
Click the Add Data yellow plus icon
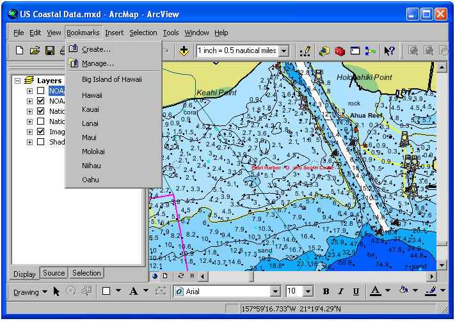(x=184, y=51)
